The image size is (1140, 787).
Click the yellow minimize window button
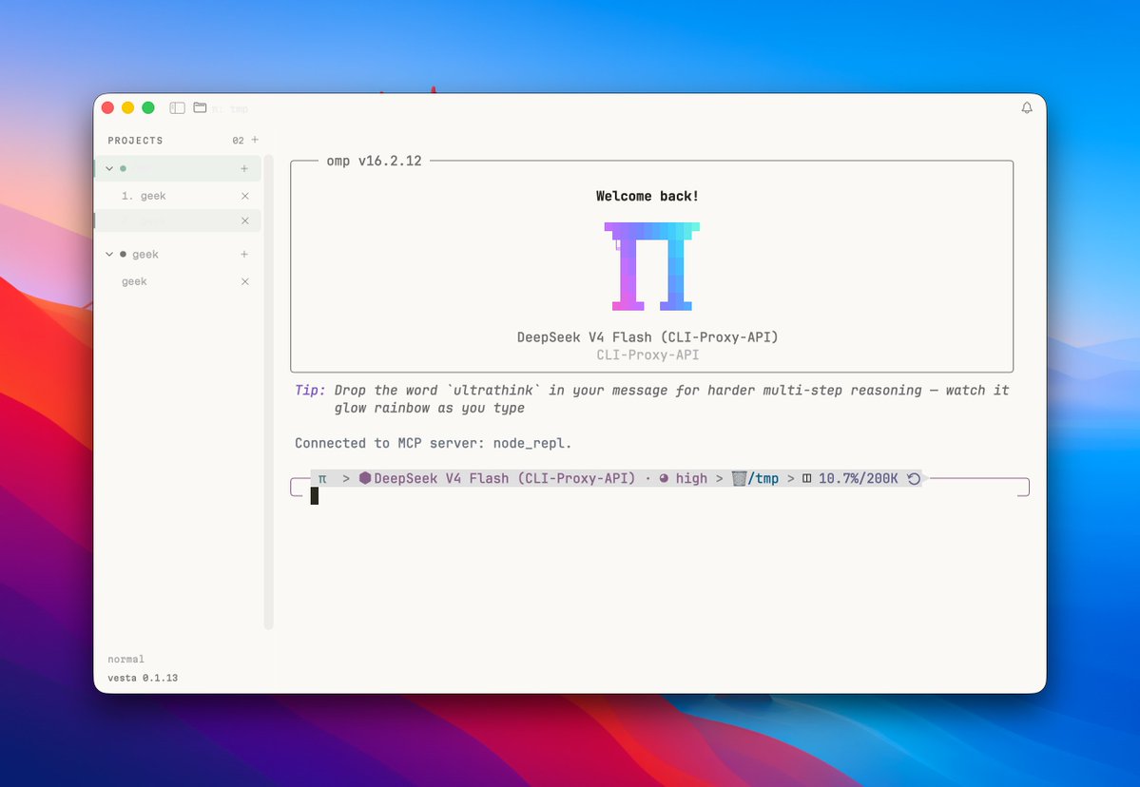[128, 107]
